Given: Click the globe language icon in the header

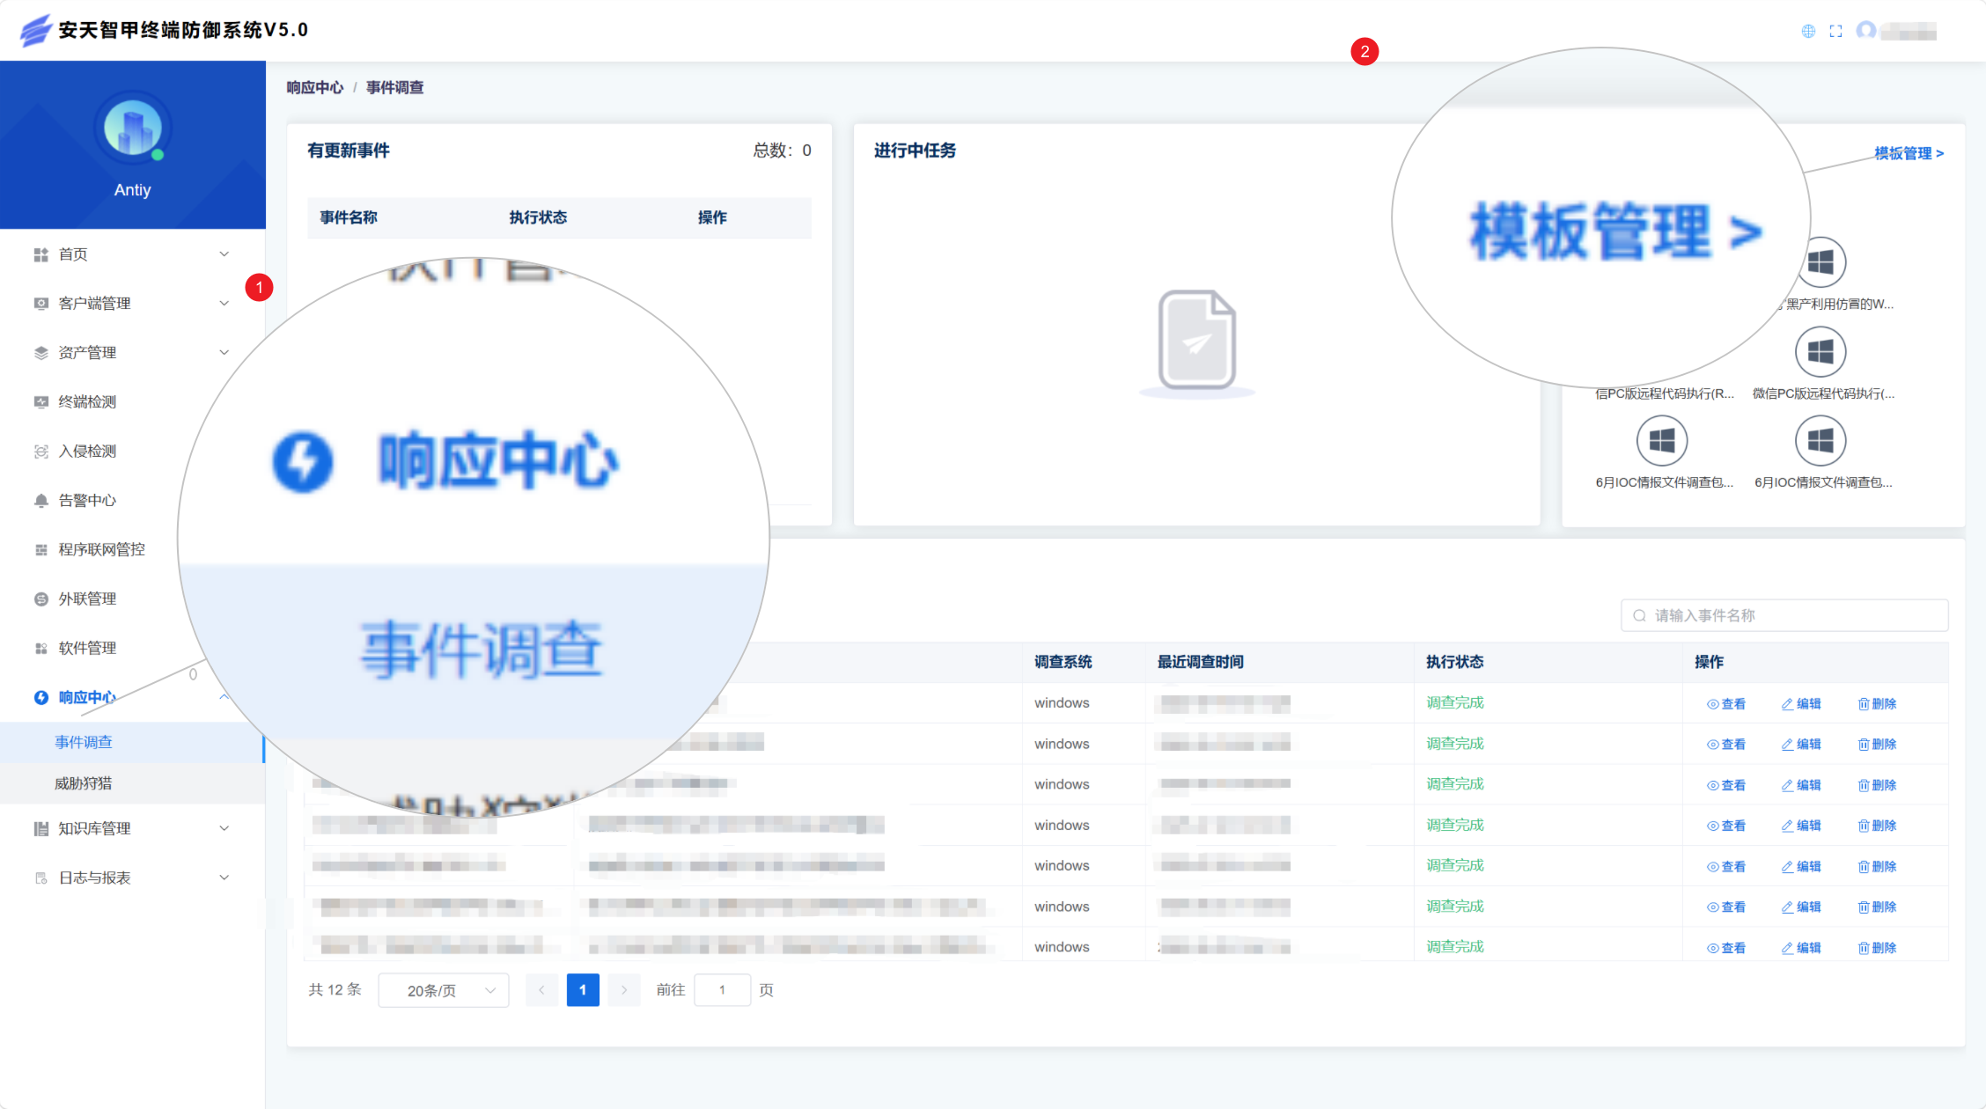Looking at the screenshot, I should coord(1808,31).
